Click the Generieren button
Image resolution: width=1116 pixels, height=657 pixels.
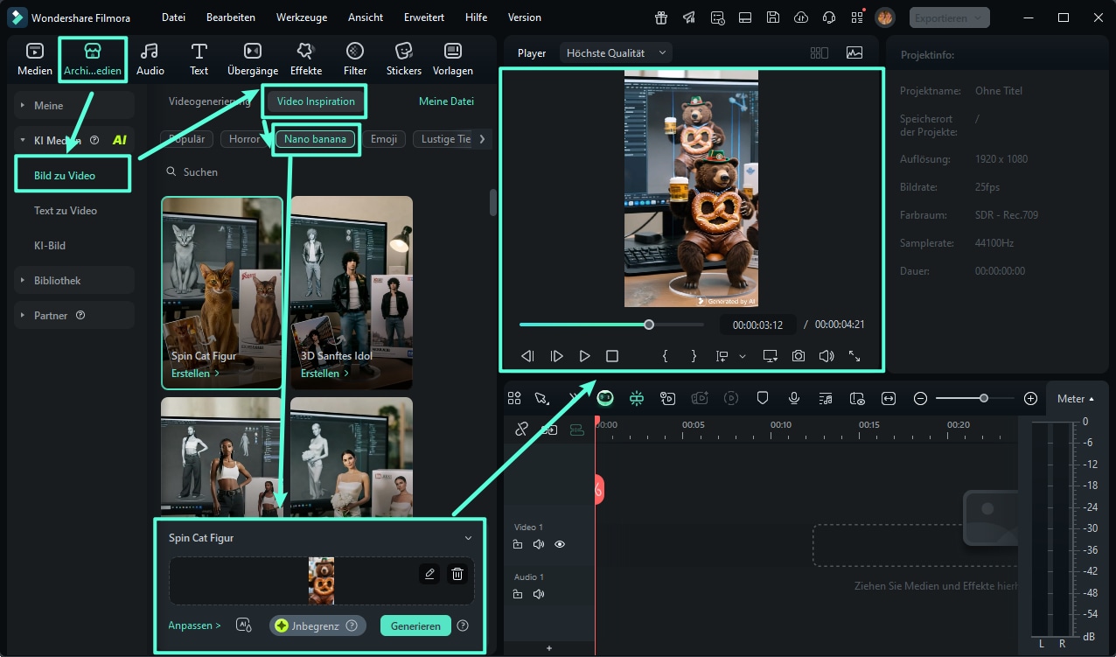click(415, 626)
